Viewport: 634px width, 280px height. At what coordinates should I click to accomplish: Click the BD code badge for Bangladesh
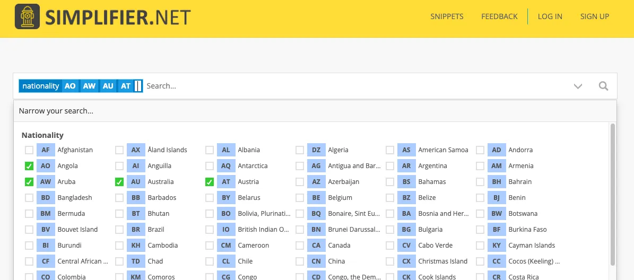click(46, 198)
